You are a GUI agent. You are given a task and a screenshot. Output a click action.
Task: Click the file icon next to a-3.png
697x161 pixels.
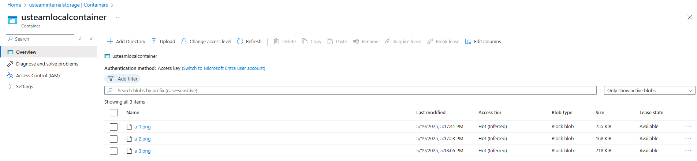[x=129, y=151]
